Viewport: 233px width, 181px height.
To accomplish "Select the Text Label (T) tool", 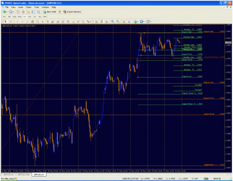I will click(x=48, y=22).
